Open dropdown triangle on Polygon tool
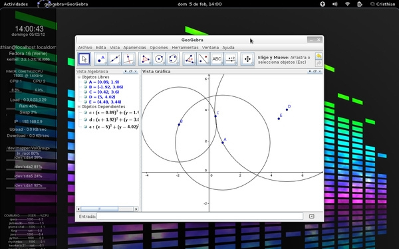Viewport: 399px width, 249px height. point(150,64)
